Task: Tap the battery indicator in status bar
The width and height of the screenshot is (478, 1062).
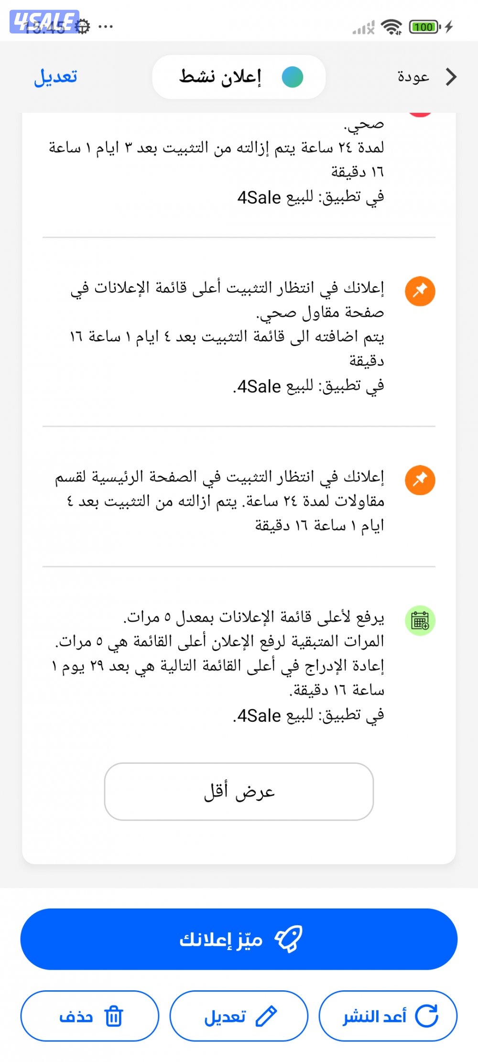Action: point(425,27)
